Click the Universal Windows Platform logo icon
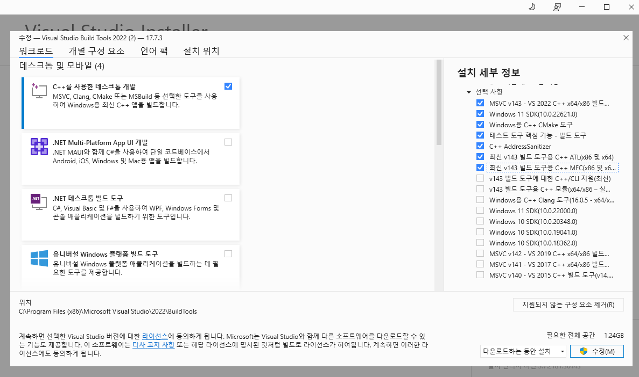This screenshot has width=639, height=377. [x=39, y=258]
